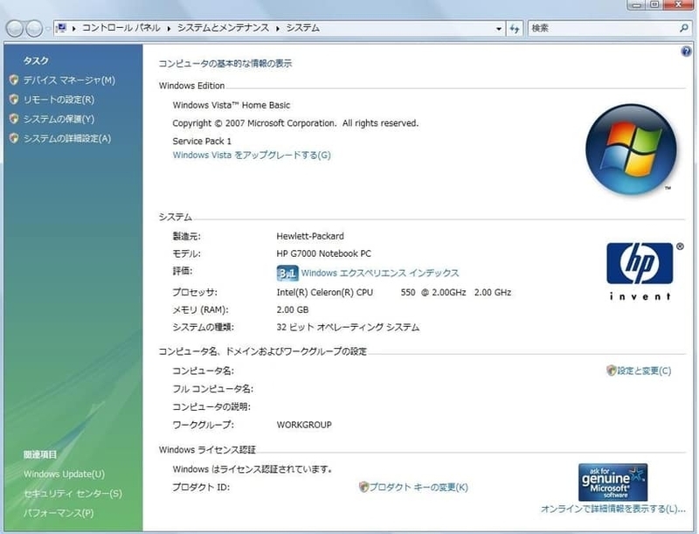Open Windows エクスペリエンス インデックス link
The image size is (699, 534).
click(380, 273)
